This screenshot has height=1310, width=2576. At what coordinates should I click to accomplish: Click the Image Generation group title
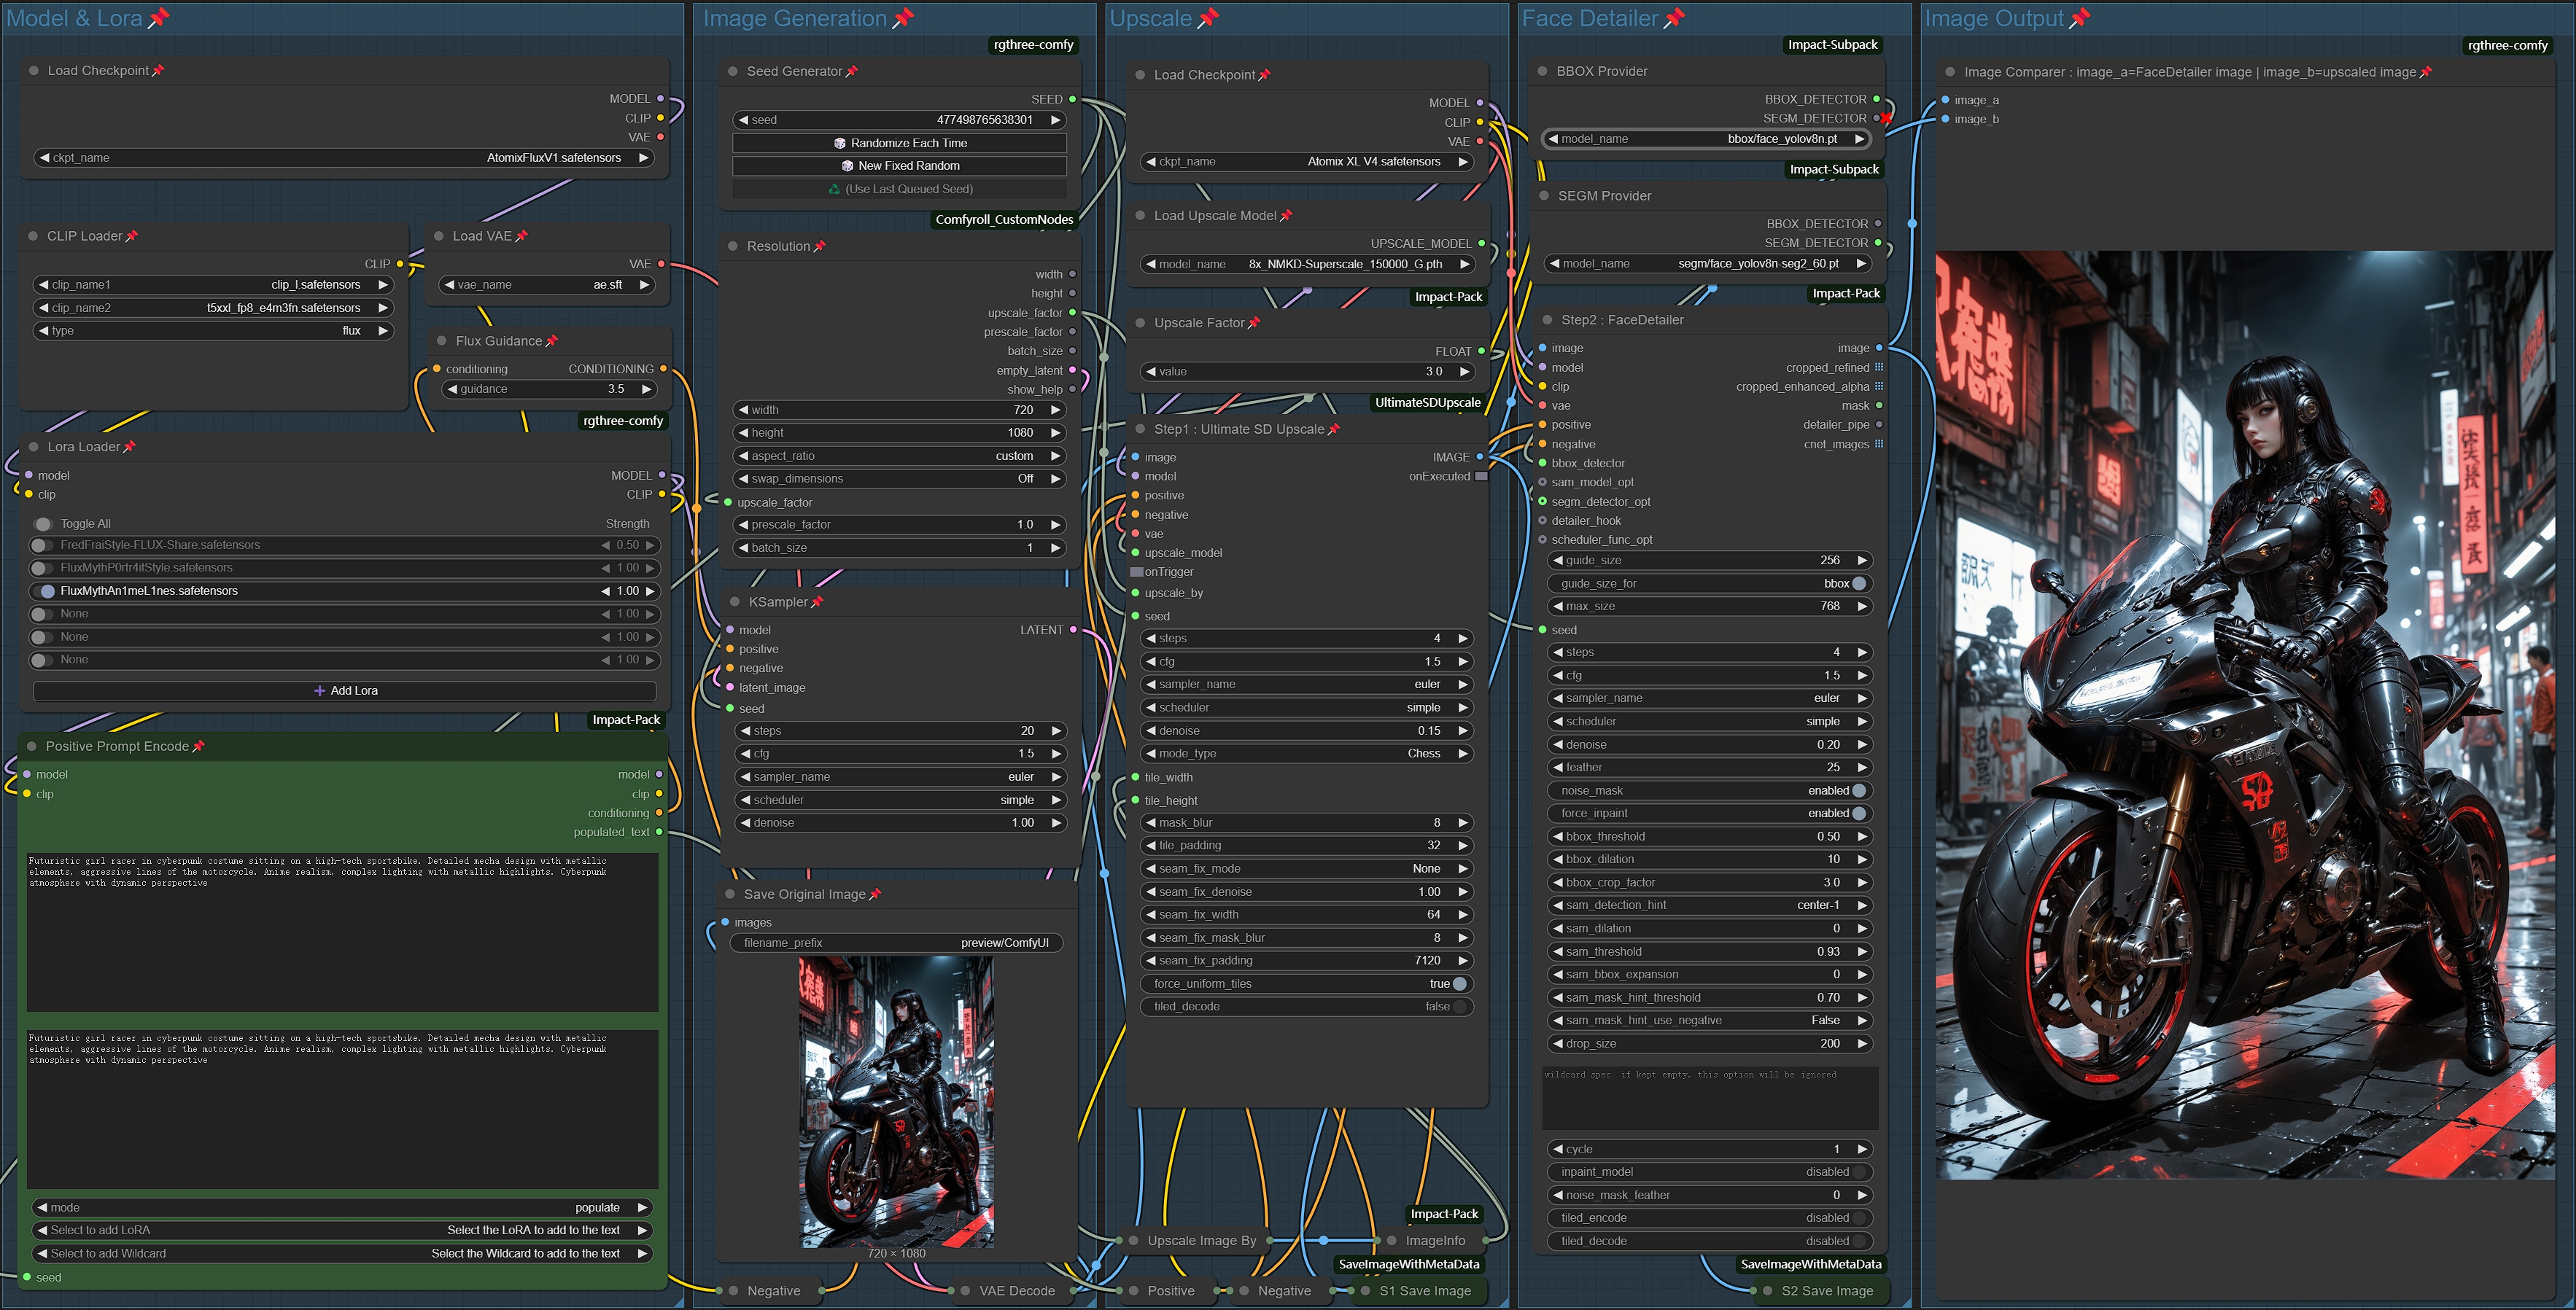[x=794, y=18]
